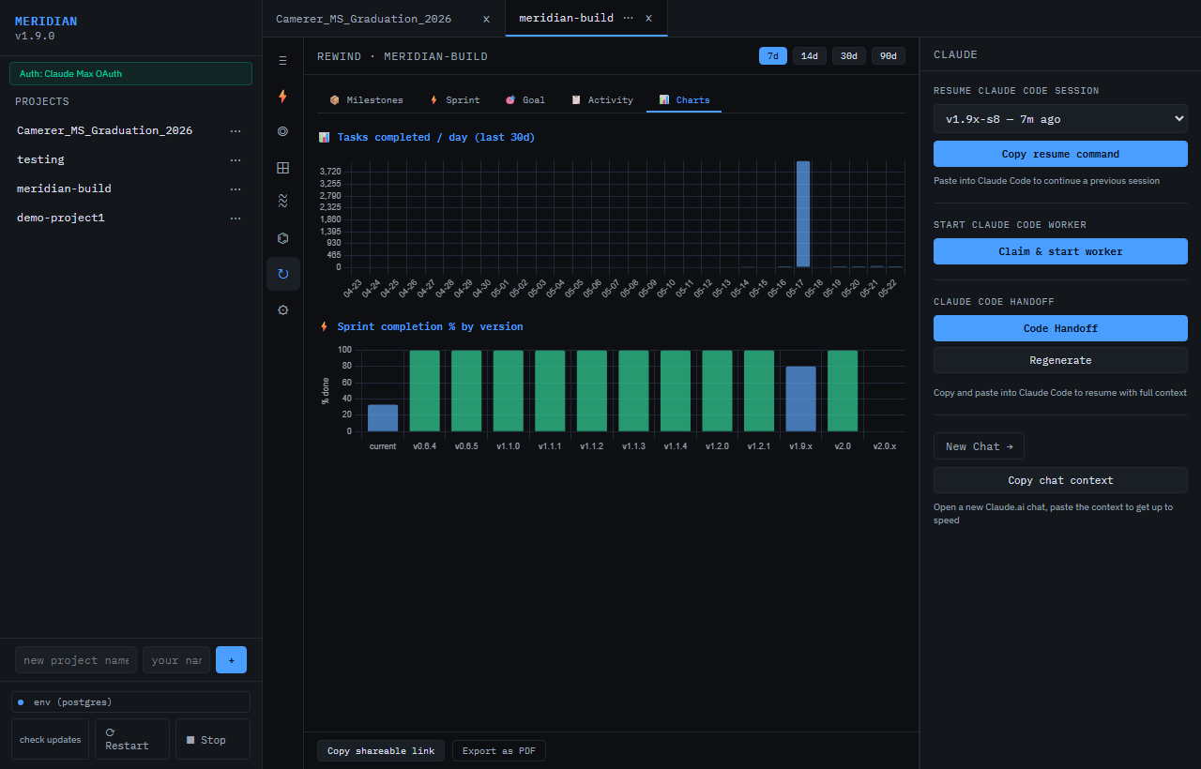Click Copy resume command button

(1060, 154)
